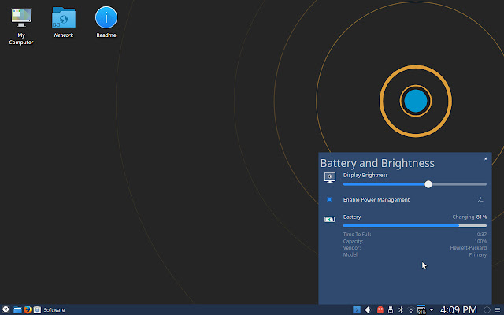Click the display brightness monitor icon
This screenshot has height=315, width=504.
point(330,177)
